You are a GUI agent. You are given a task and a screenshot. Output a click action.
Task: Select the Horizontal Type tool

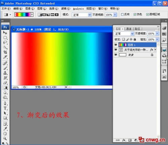pyautogui.click(x=5, y=108)
